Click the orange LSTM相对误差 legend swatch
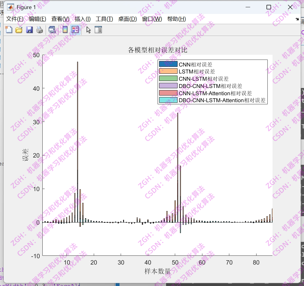304x286 pixels. click(x=168, y=71)
